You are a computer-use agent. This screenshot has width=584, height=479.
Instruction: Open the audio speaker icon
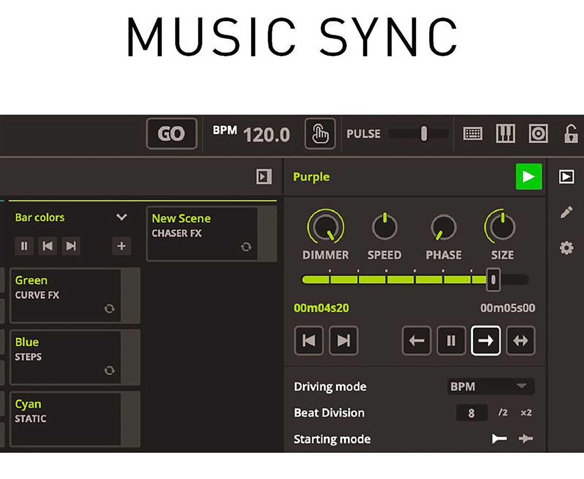(538, 133)
